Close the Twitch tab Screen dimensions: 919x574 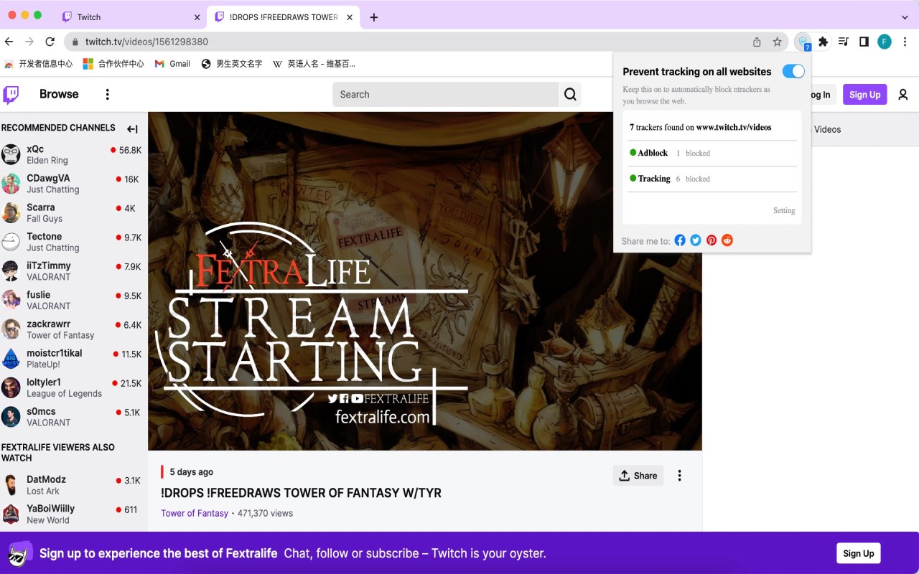(x=197, y=17)
